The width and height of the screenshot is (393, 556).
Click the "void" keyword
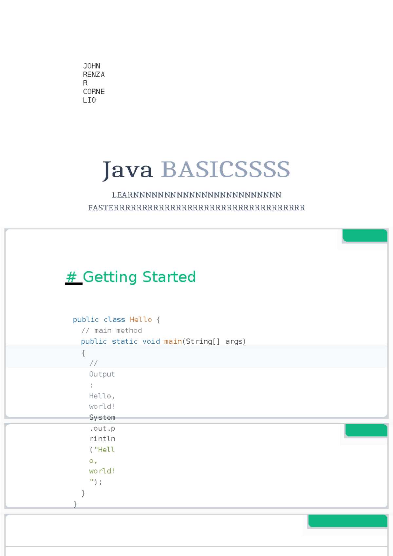tap(151, 341)
